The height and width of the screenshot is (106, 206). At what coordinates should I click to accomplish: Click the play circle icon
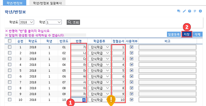pyautogui.click(x=200, y=11)
